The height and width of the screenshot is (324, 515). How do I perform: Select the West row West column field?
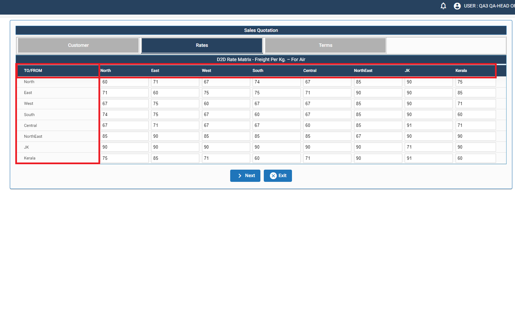pos(225,104)
